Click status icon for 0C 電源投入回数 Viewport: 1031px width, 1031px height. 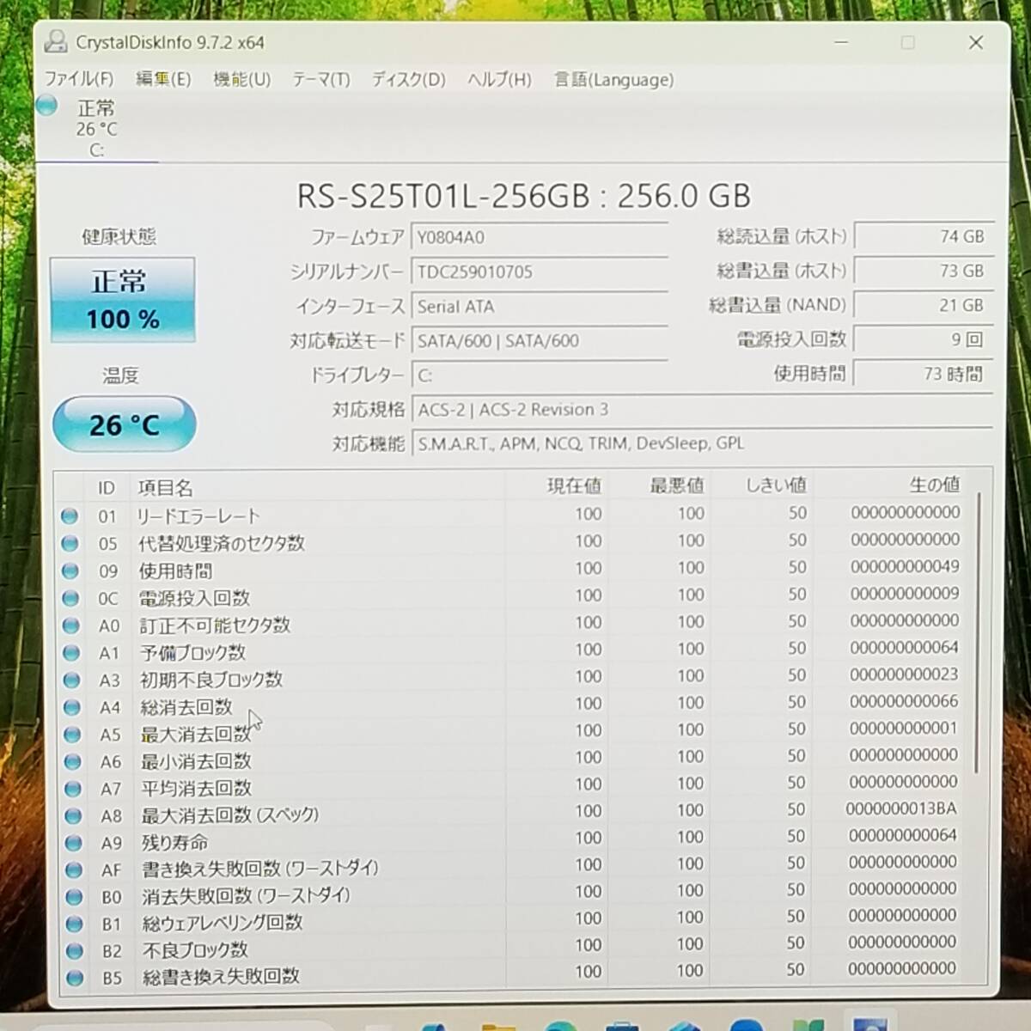[70, 598]
